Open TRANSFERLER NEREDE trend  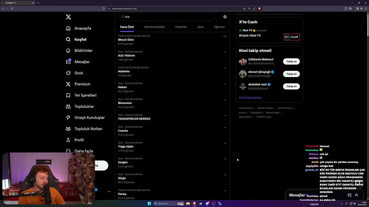point(134,119)
